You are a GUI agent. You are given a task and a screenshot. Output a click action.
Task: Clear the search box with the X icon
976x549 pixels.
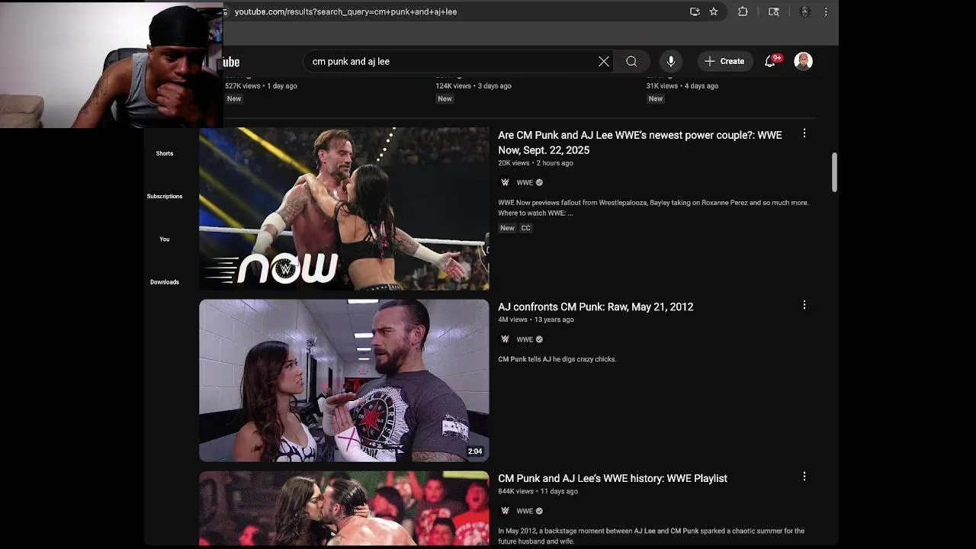coord(604,61)
